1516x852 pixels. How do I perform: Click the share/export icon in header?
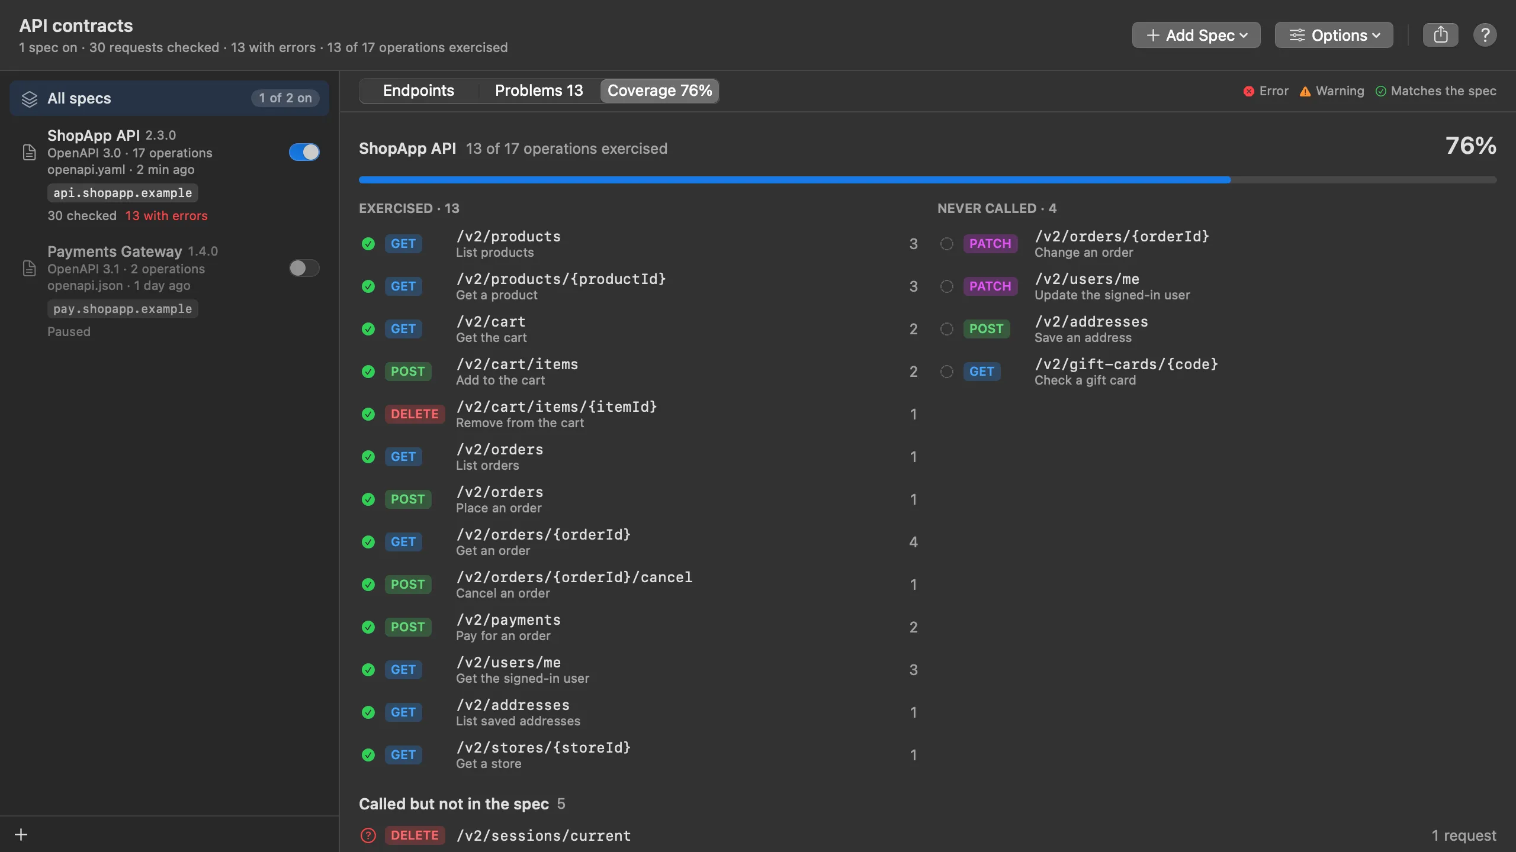click(x=1440, y=35)
